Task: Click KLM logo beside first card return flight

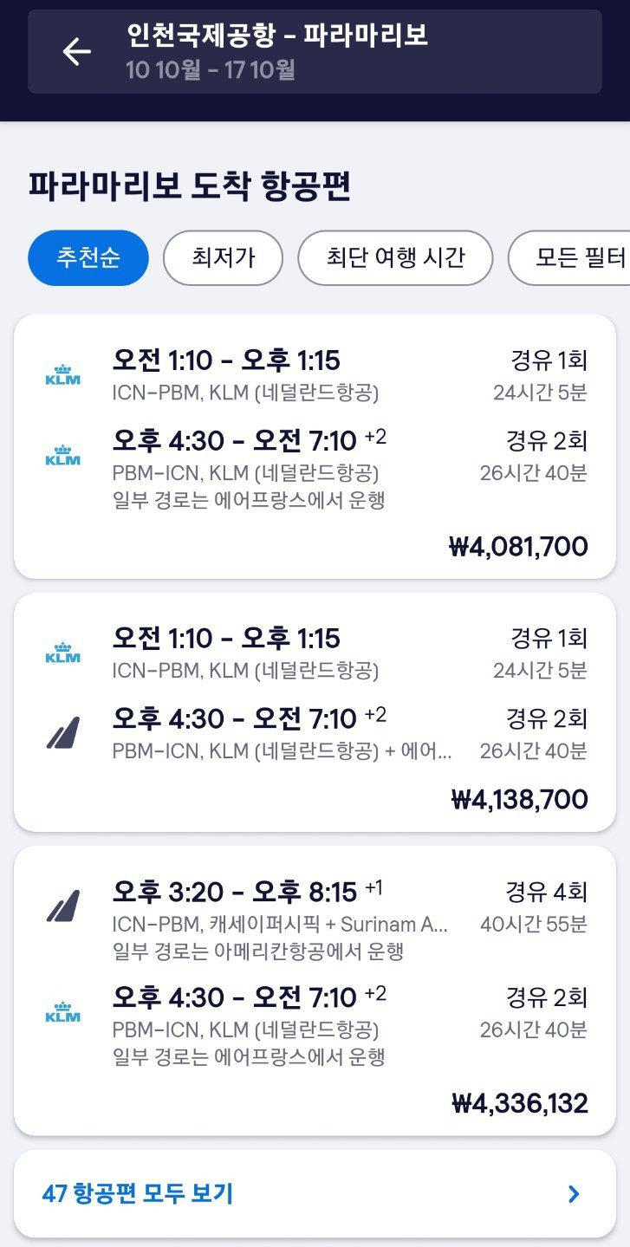Action: click(x=62, y=456)
